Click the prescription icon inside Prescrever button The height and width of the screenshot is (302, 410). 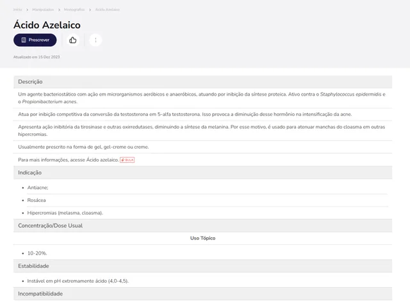coord(24,40)
